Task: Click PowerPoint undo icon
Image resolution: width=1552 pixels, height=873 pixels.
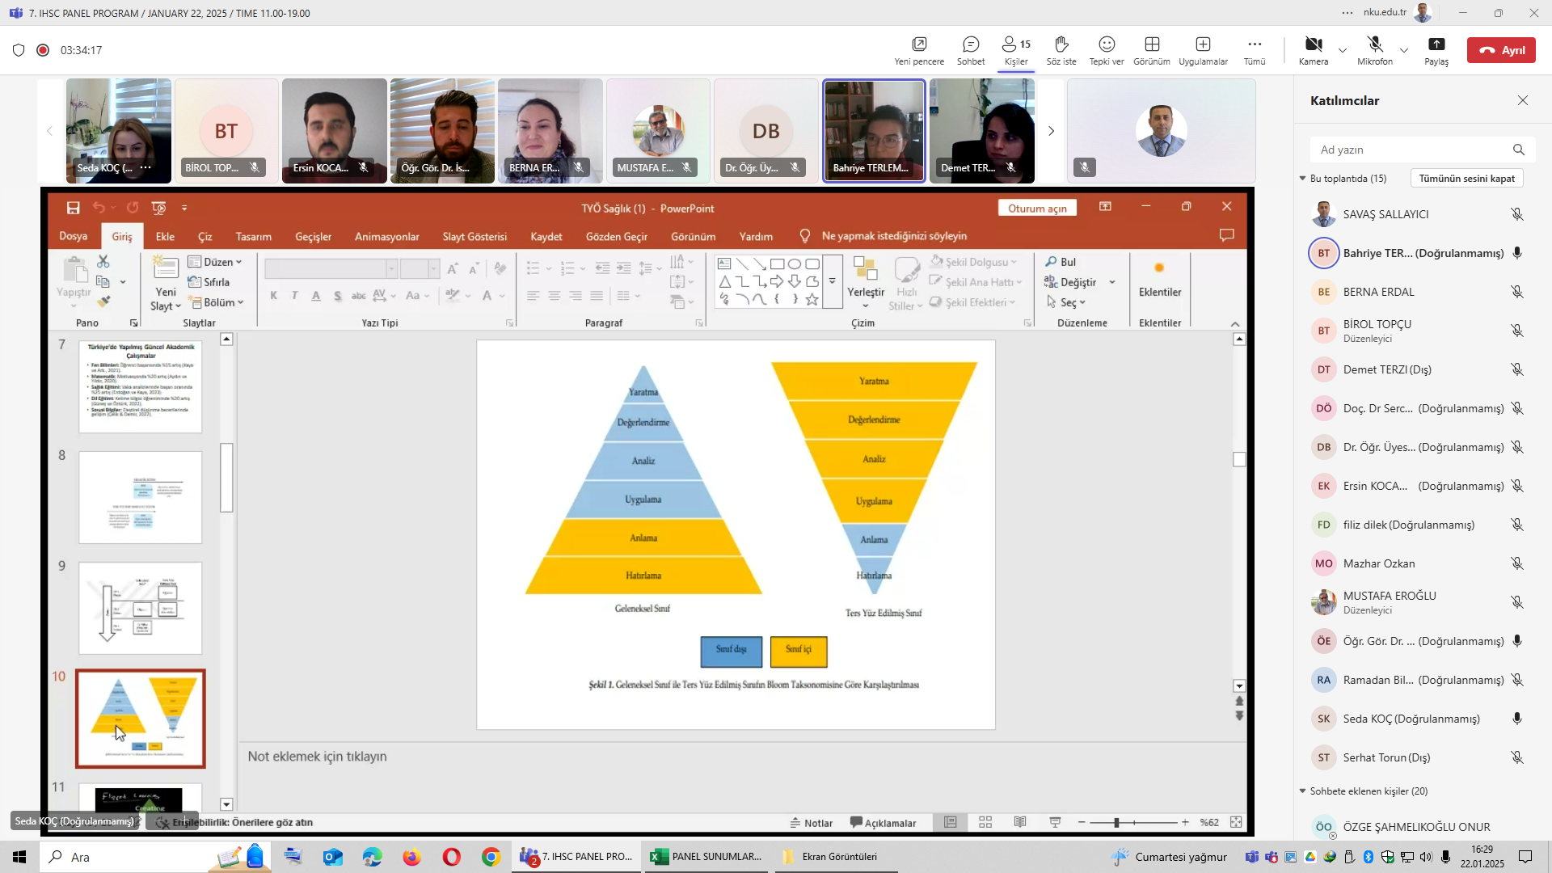Action: (99, 208)
